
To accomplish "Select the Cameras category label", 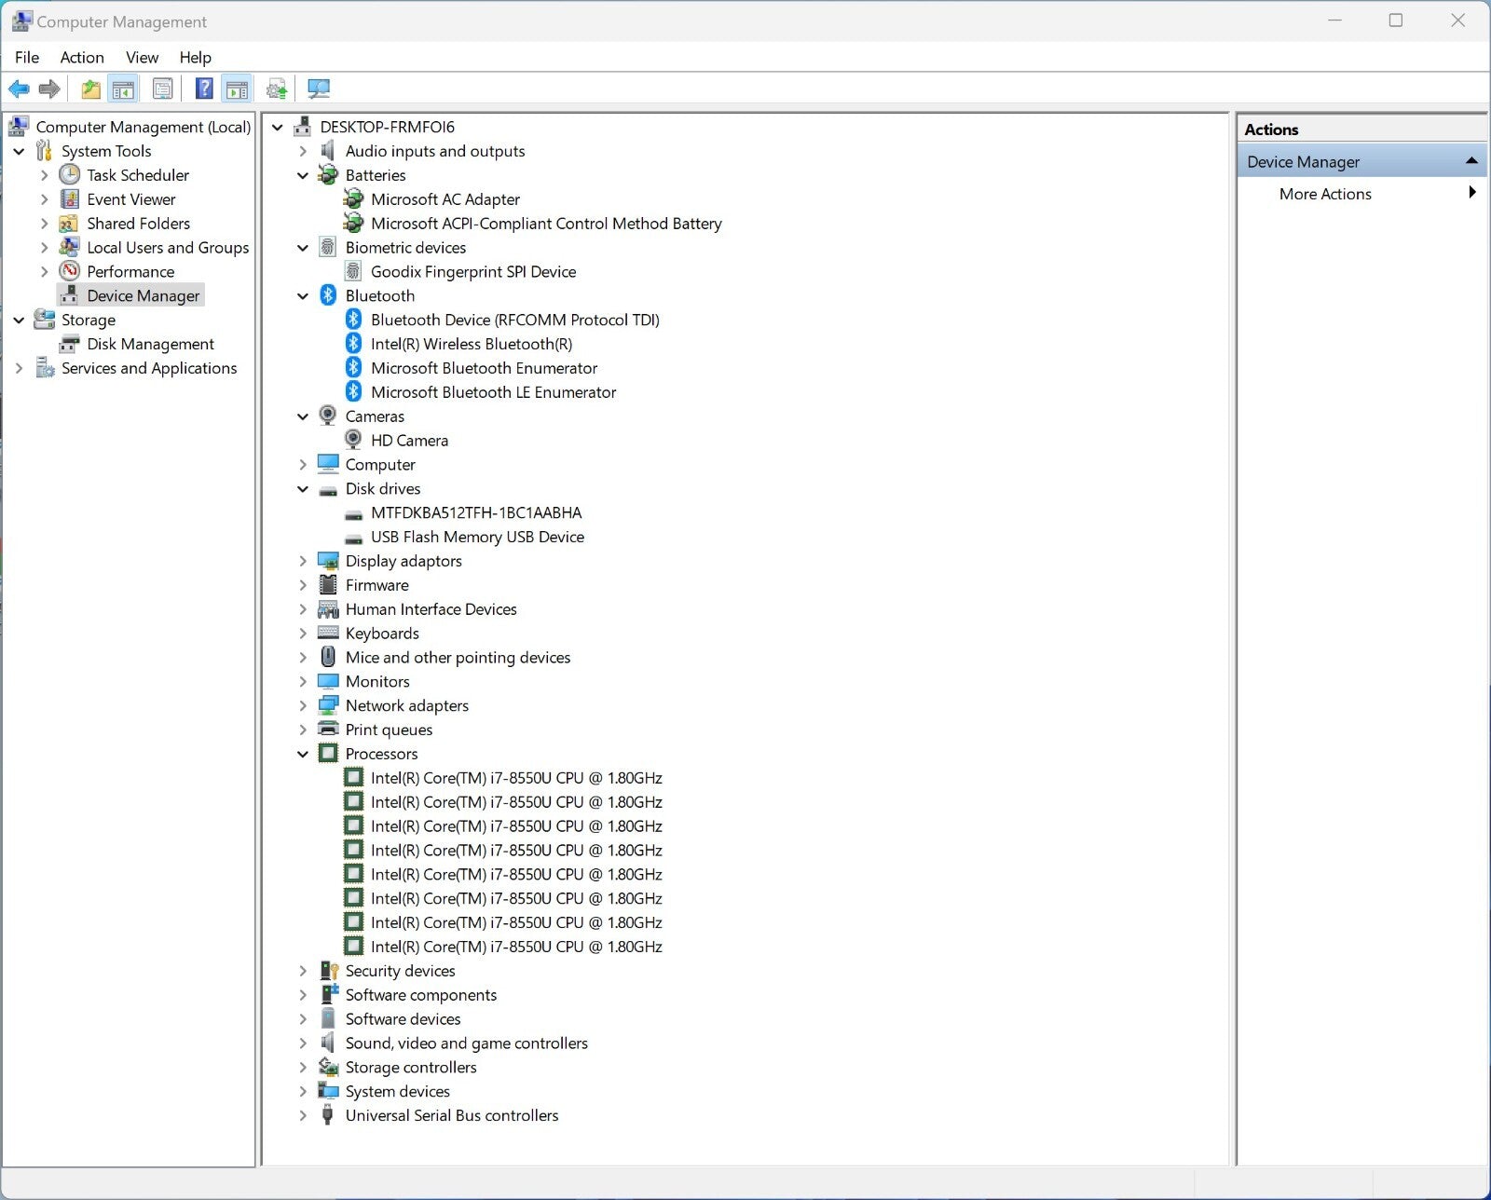I will click(x=375, y=416).
